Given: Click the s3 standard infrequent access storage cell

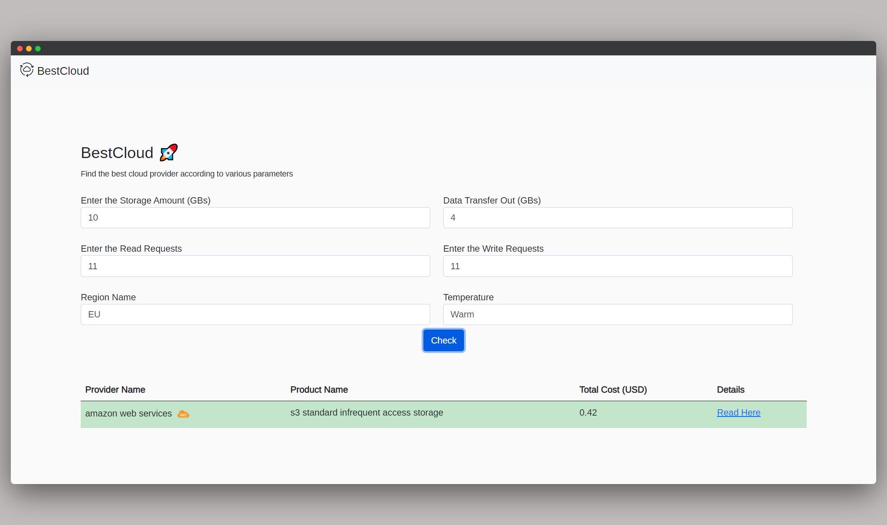Looking at the screenshot, I should pos(366,412).
